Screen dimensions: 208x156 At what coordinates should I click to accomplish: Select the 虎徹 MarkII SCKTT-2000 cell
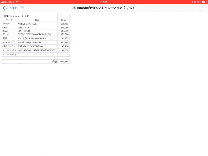point(37,46)
